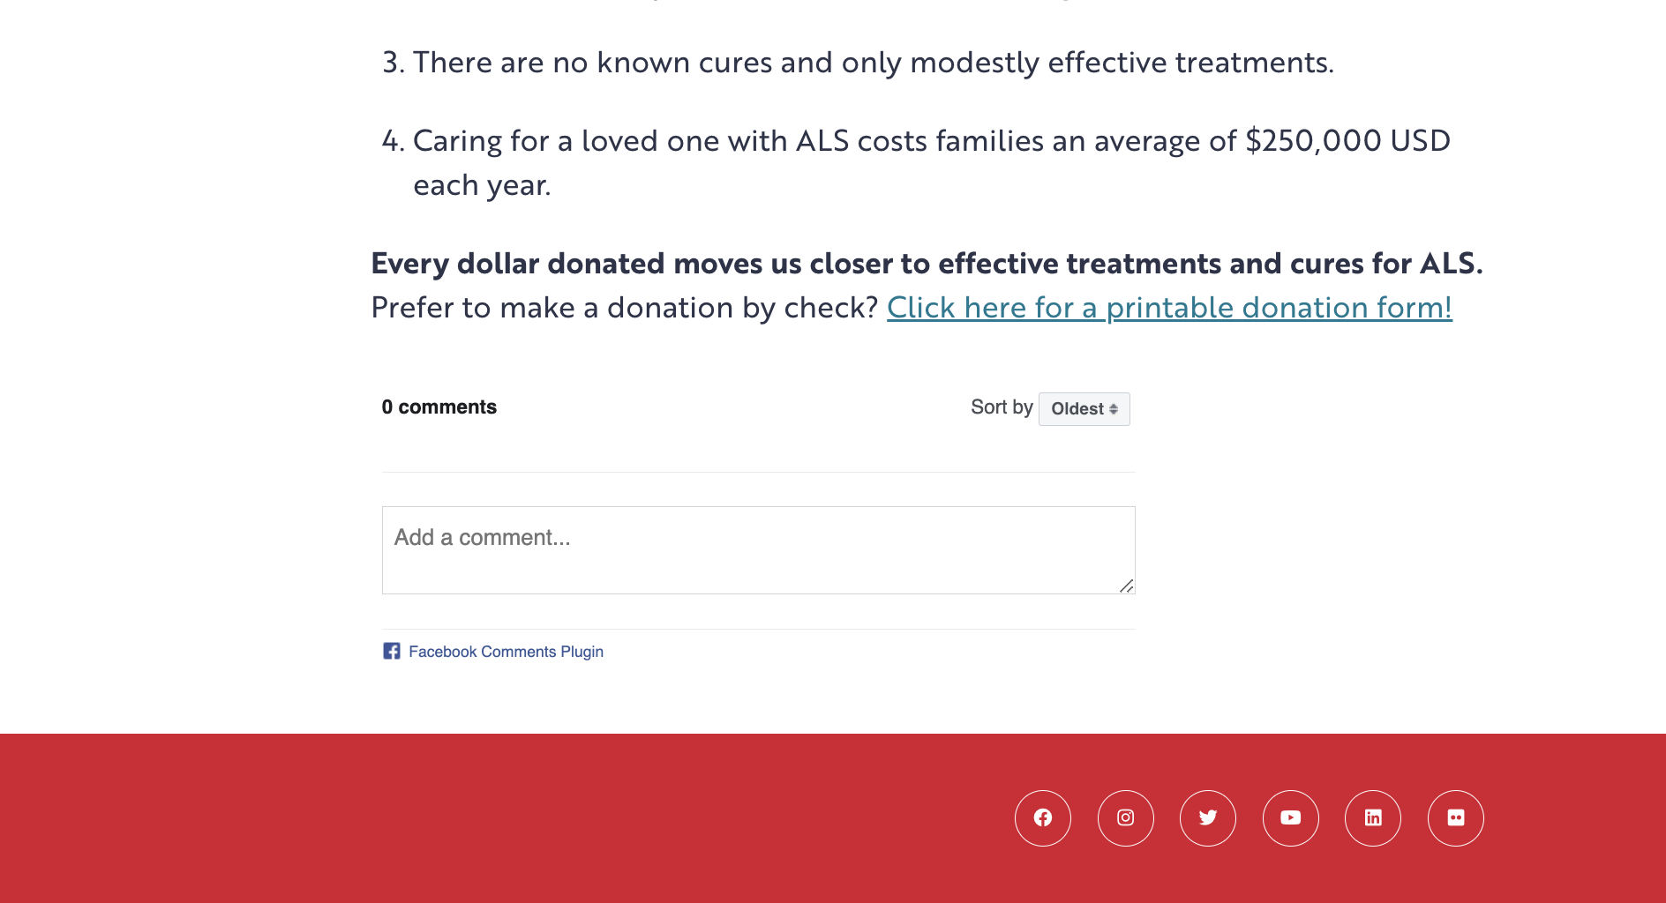1666x903 pixels.
Task: Click the up-down arrows on the Oldest selector
Action: pos(1114,409)
